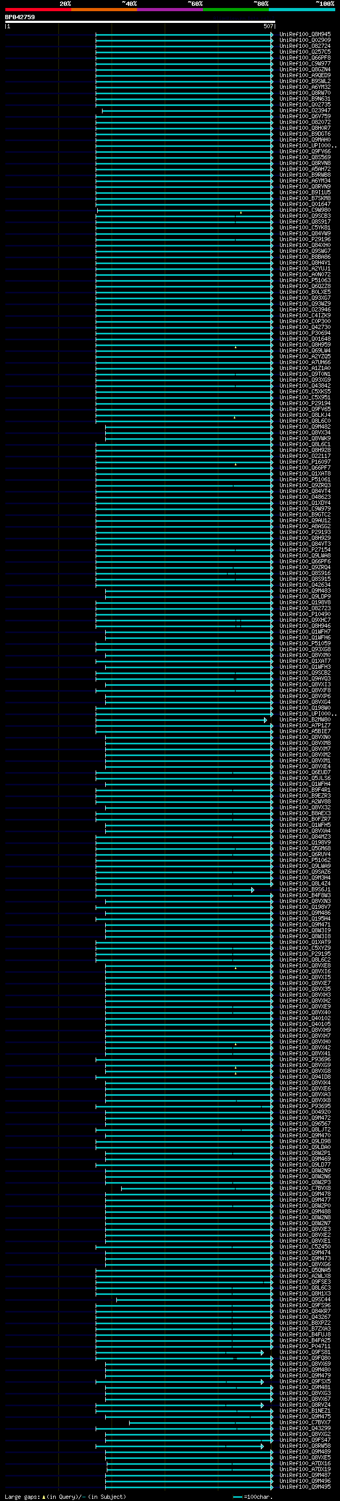Viewport: 340px width, 1501px height.
Task: Open hit UniRef100_Q66PF8
Action: pos(305,58)
